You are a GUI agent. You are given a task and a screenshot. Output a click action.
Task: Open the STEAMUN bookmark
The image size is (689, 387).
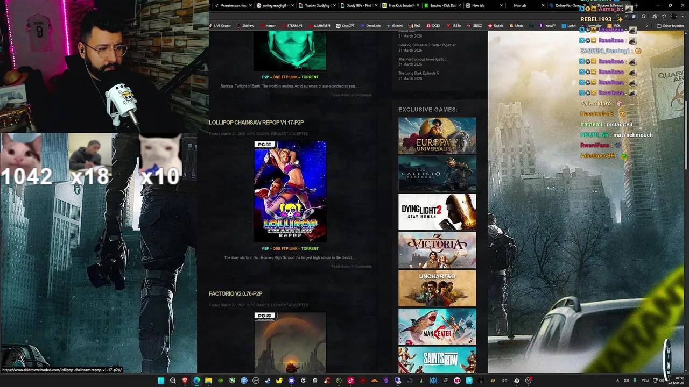click(292, 26)
